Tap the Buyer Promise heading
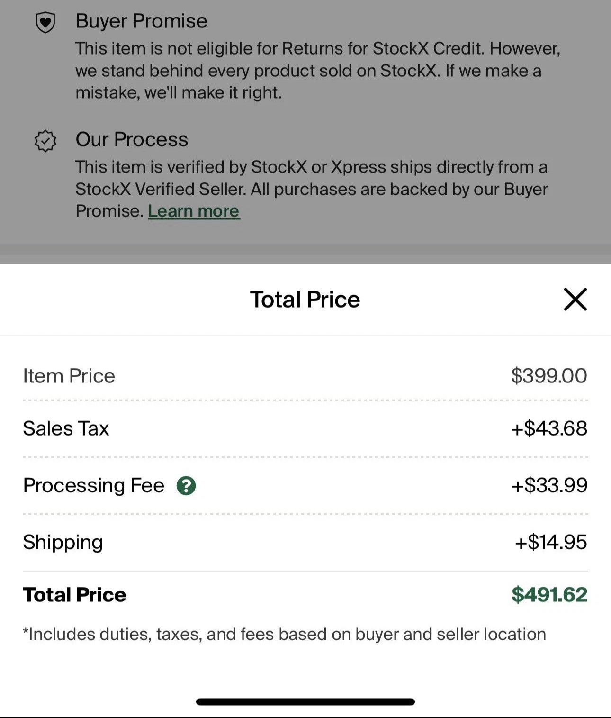This screenshot has width=611, height=718. point(141,21)
